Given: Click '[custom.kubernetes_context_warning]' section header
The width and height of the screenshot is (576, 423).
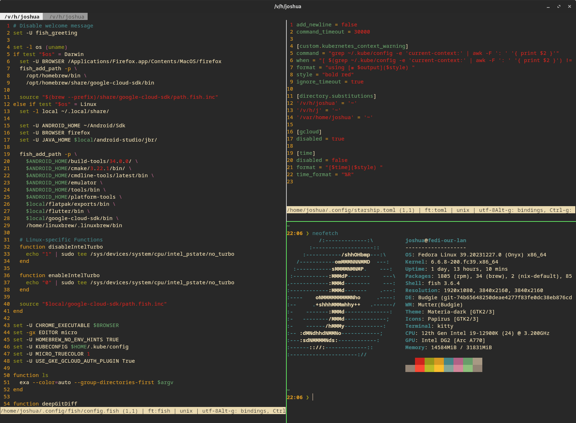Looking at the screenshot, I should (352, 46).
